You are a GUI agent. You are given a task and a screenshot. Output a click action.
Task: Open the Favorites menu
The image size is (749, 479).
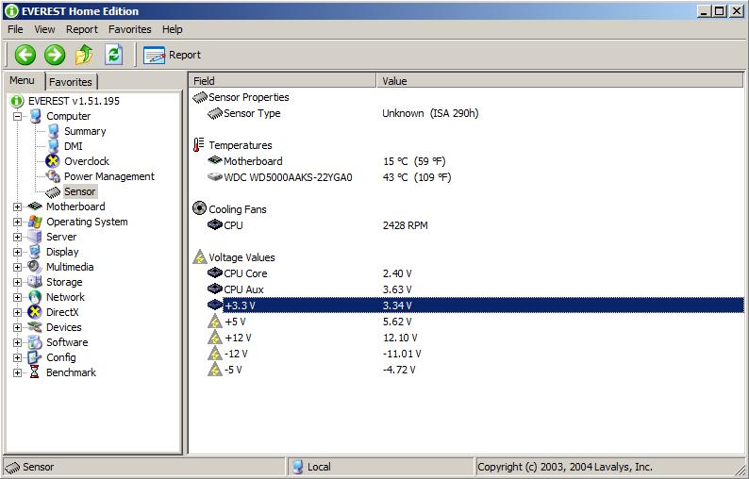pos(129,29)
